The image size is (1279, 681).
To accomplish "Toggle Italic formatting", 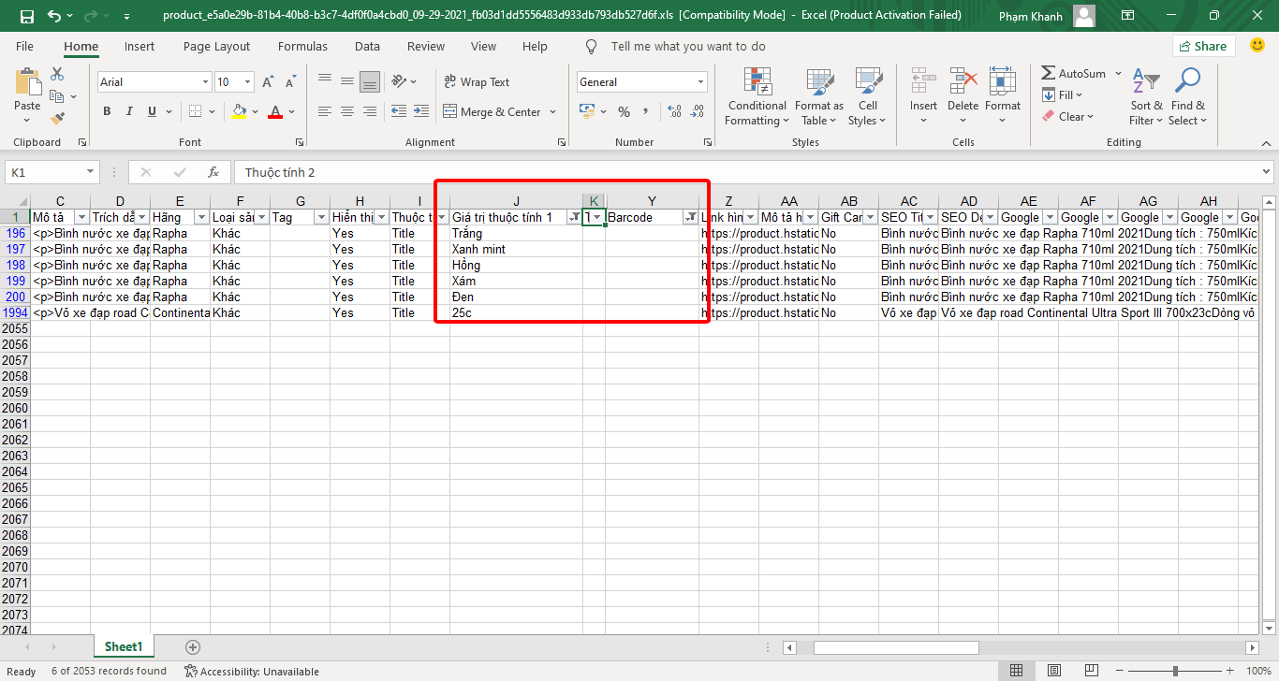I will 129,112.
